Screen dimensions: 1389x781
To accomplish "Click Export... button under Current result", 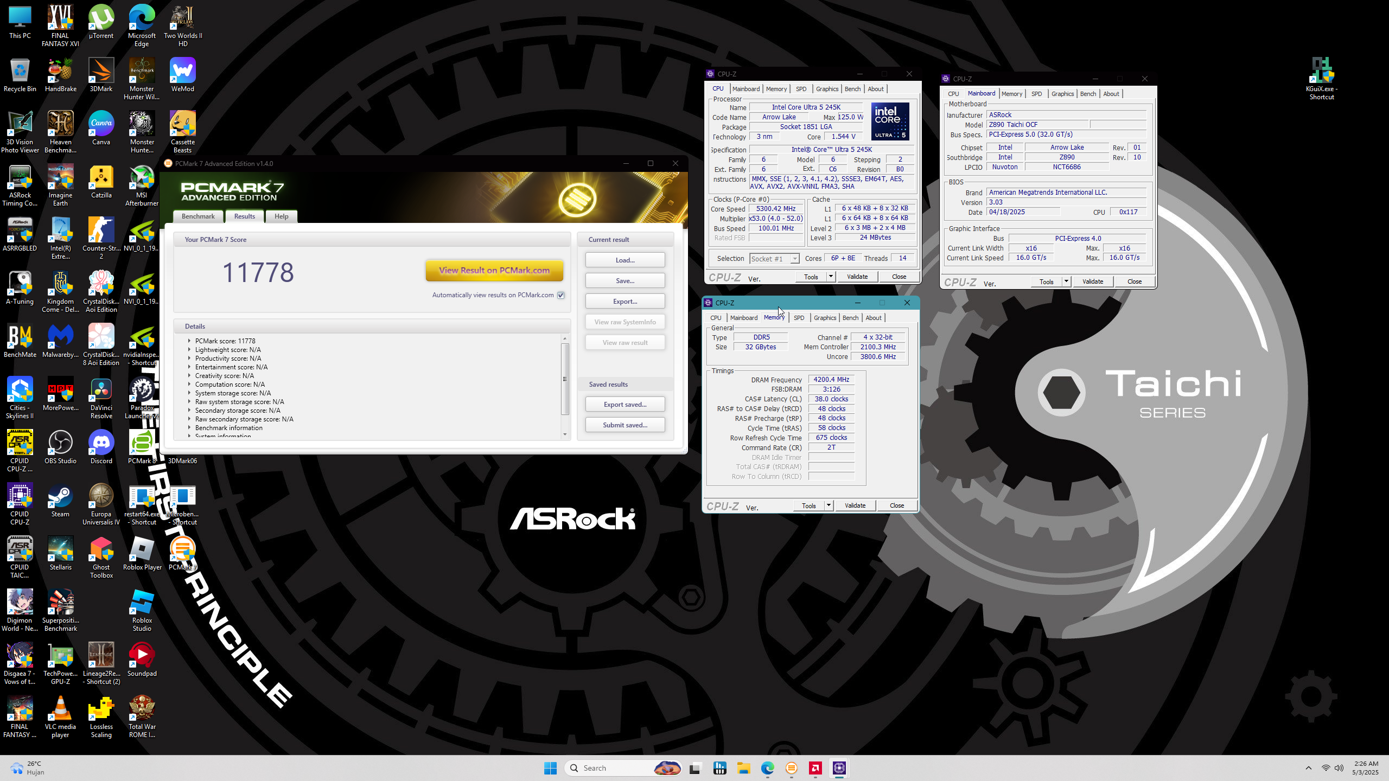I will (625, 302).
